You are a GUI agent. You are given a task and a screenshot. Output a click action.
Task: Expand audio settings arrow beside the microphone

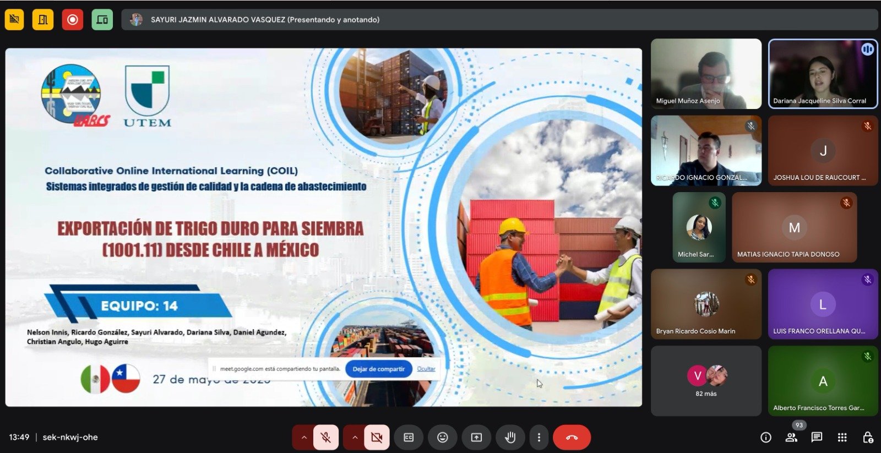coord(303,438)
